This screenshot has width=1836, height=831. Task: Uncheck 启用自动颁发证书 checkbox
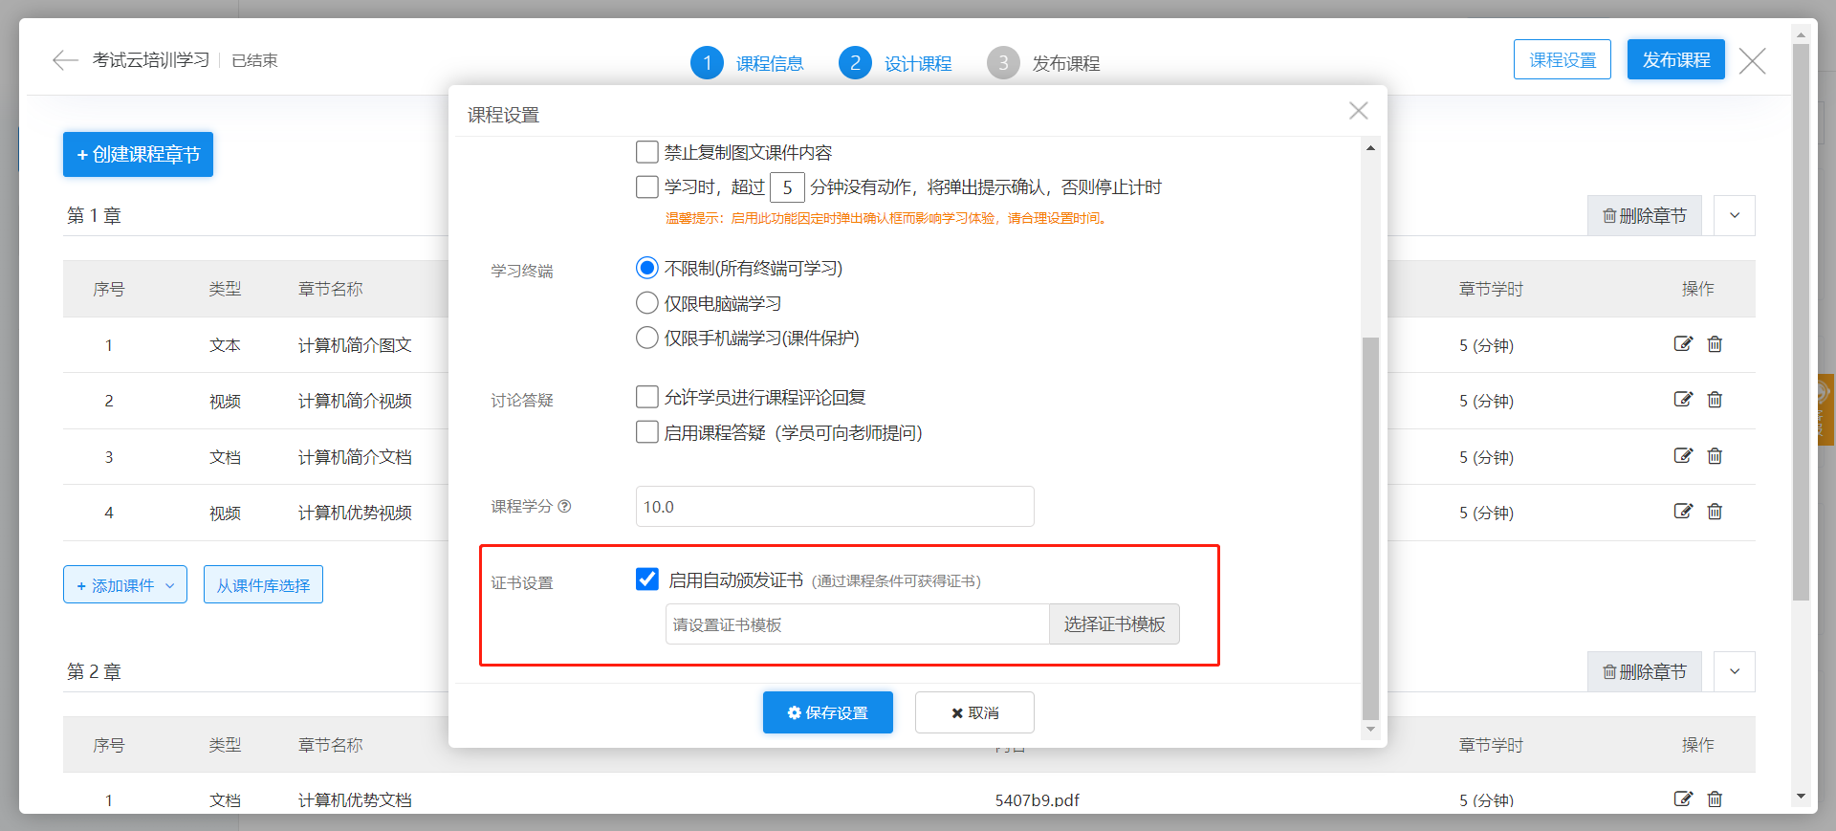point(647,580)
